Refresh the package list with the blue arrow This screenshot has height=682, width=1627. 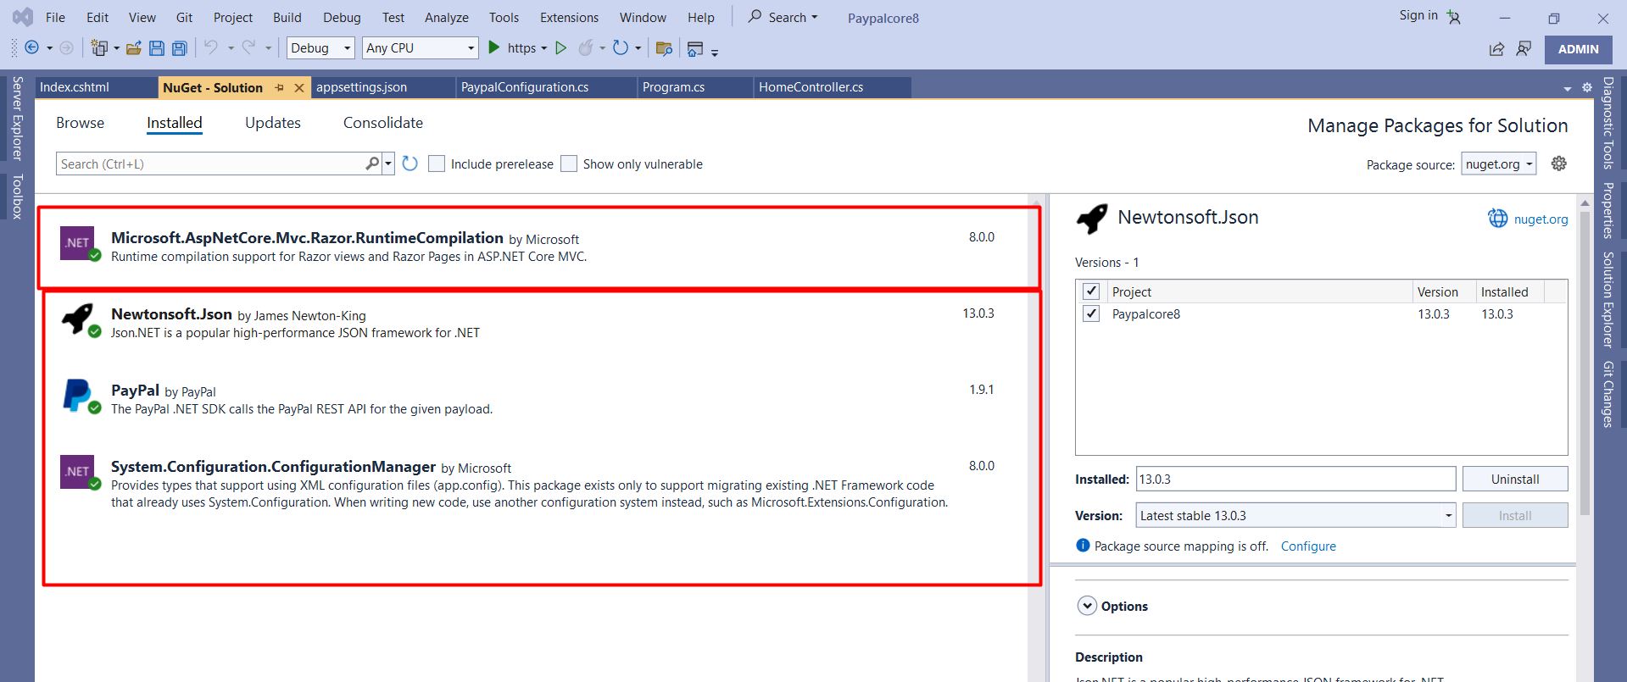pos(410,164)
